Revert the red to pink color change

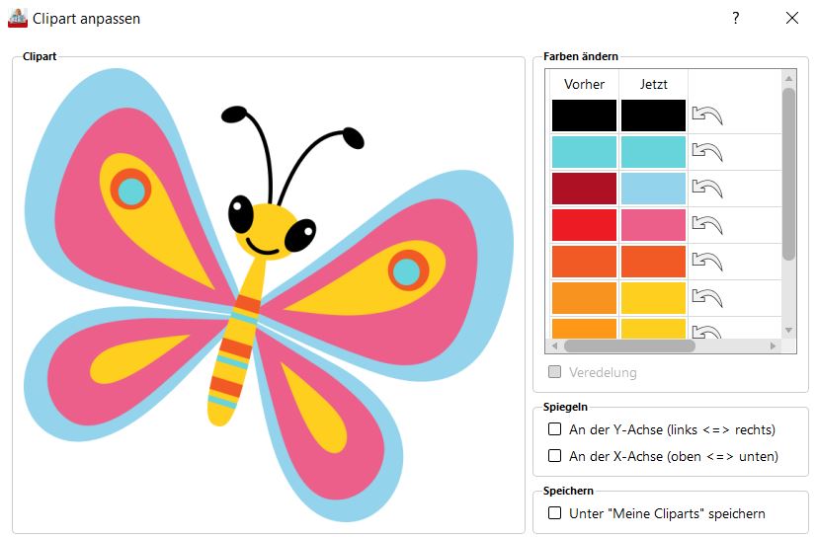[x=706, y=225]
